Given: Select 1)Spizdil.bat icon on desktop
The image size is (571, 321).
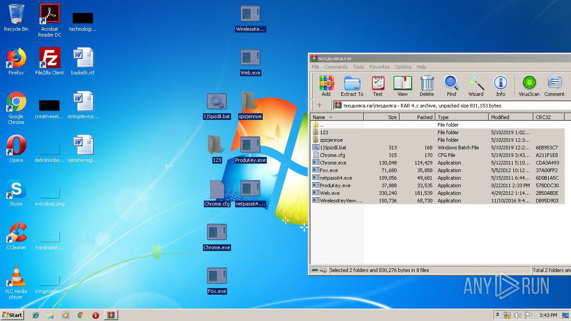Looking at the screenshot, I should click(217, 106).
